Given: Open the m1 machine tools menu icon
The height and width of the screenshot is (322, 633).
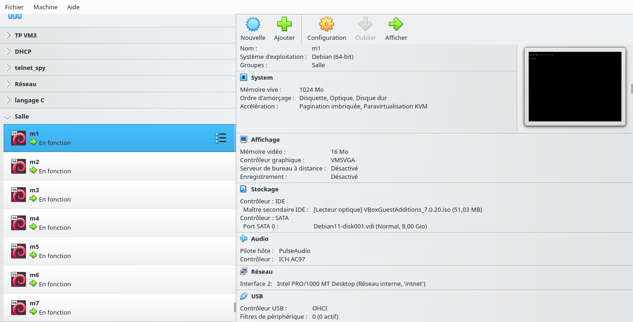Looking at the screenshot, I should tap(221, 138).
